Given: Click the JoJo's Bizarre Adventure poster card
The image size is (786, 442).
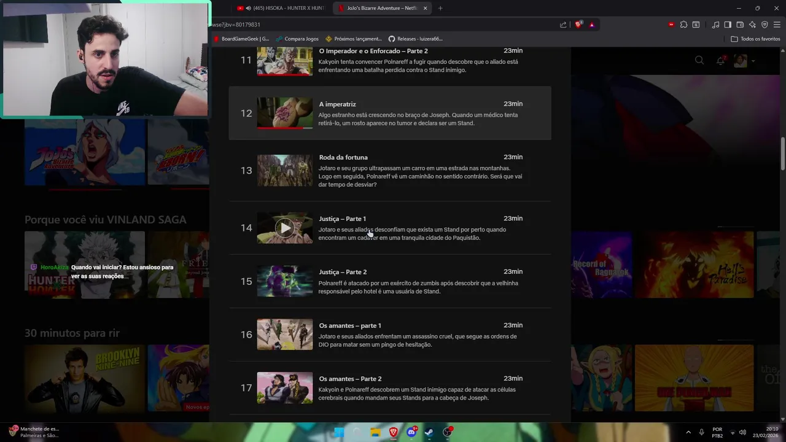Looking at the screenshot, I should pyautogui.click(x=85, y=152).
